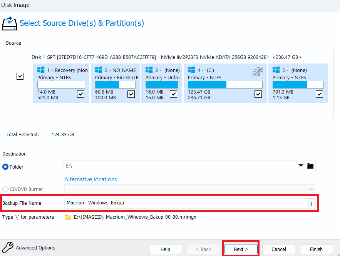Click NO NAME partition usage bar

115,85
